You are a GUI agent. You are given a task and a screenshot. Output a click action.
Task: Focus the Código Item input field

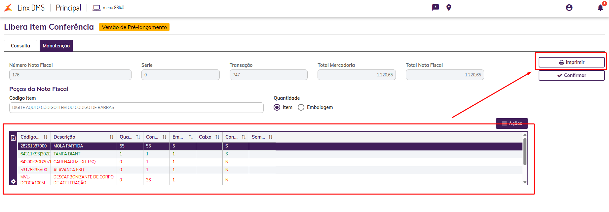click(x=136, y=108)
